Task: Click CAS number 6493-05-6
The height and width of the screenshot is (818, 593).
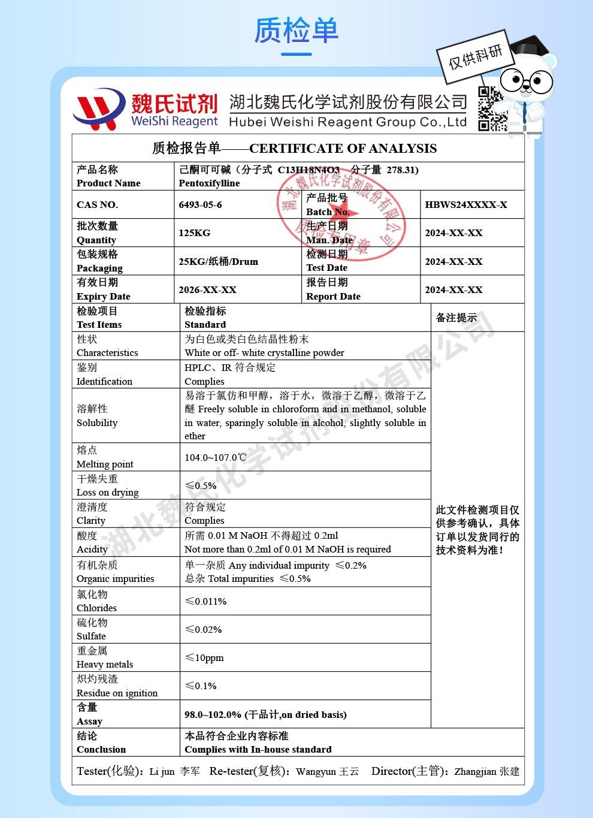Action: click(200, 205)
